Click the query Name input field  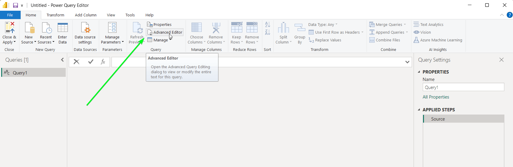coord(463,87)
